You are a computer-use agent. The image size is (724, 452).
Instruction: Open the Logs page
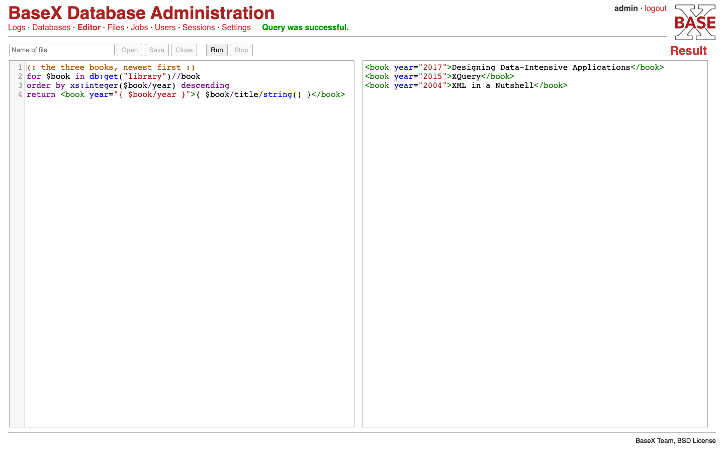[17, 28]
